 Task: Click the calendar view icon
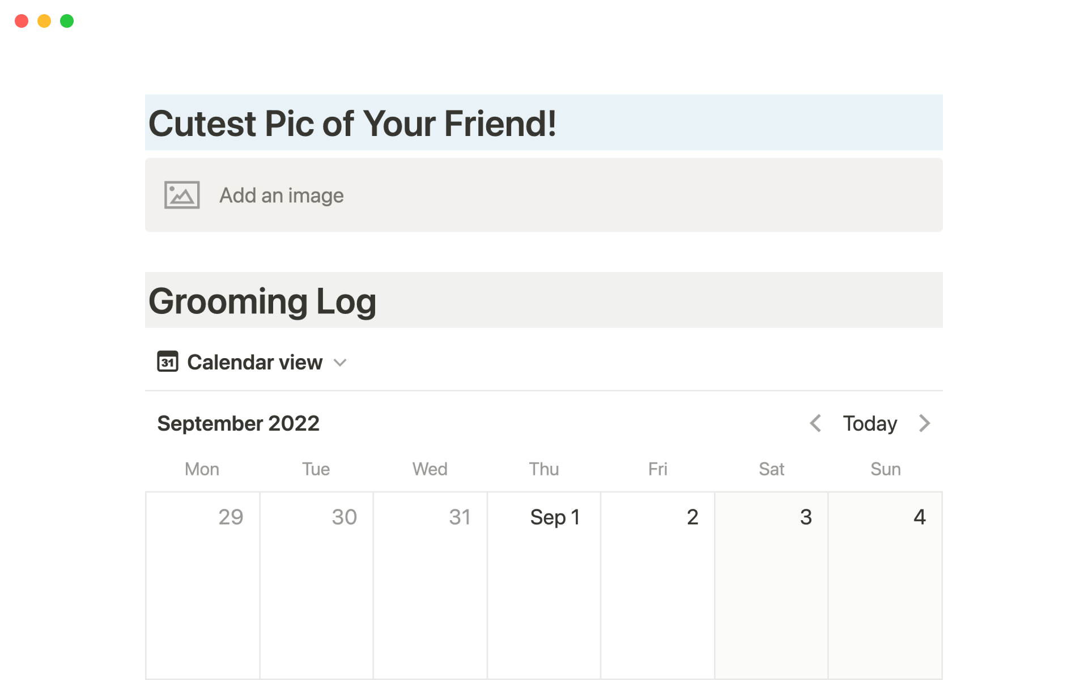(168, 362)
